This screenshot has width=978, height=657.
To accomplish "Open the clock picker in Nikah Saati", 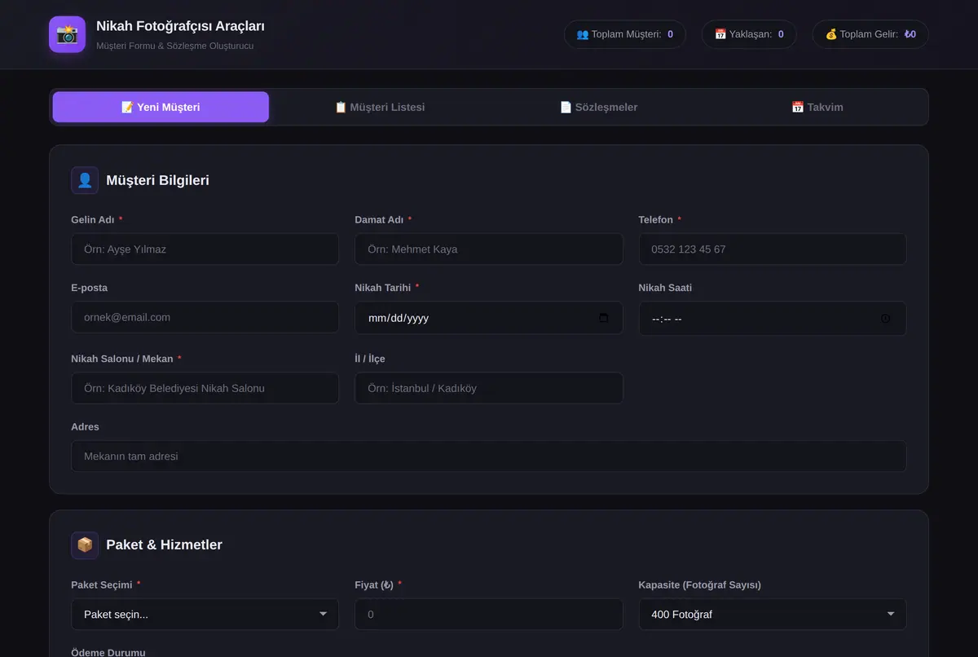I will click(886, 319).
